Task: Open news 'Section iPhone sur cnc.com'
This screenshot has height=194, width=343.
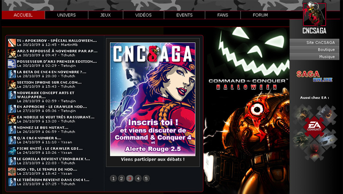Action: (49, 82)
